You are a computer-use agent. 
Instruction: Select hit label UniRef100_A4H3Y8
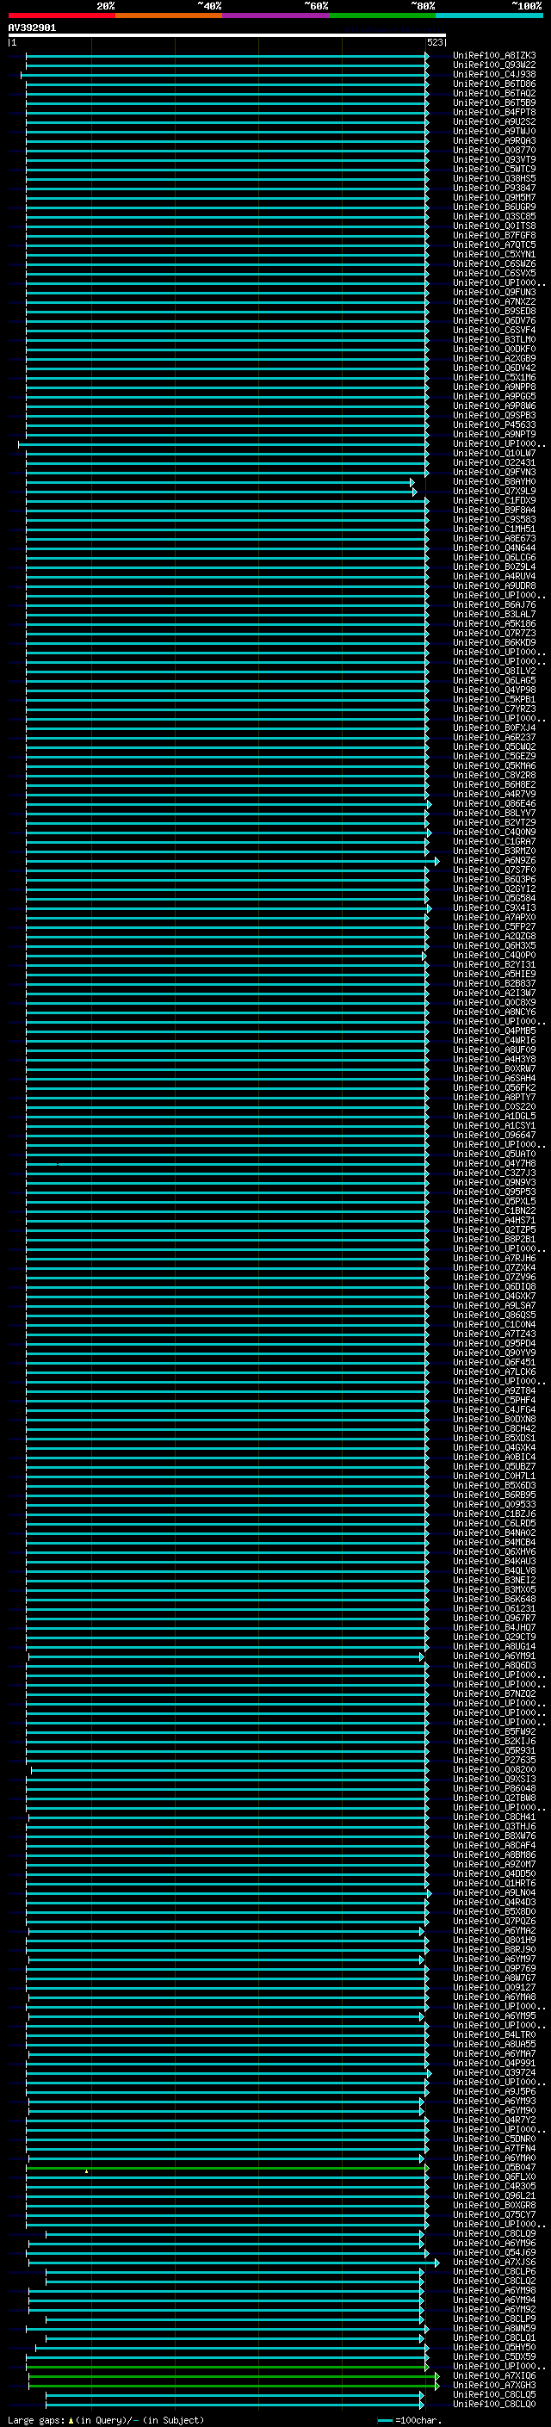click(494, 1059)
